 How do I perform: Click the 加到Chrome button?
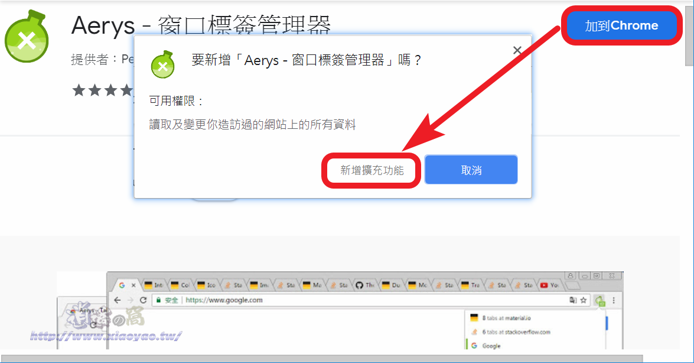click(x=621, y=25)
